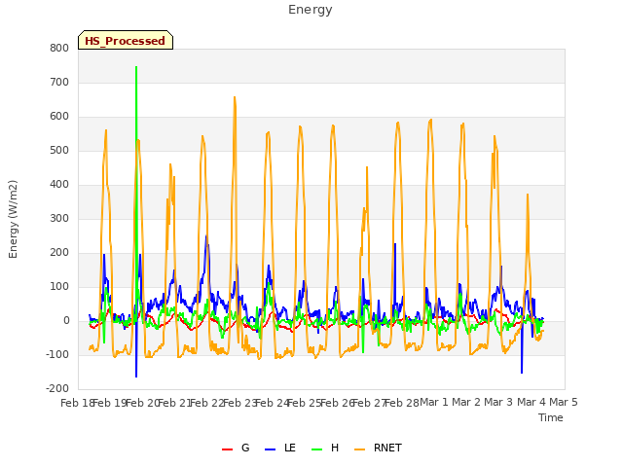Click the Feb 24 x-axis date label
Screen dimensions: 623x467
click(x=273, y=403)
